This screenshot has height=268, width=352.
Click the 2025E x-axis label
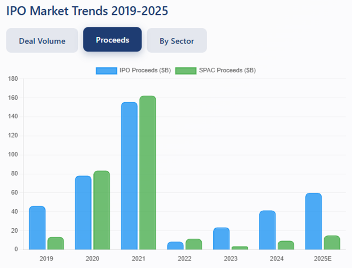pos(322,259)
